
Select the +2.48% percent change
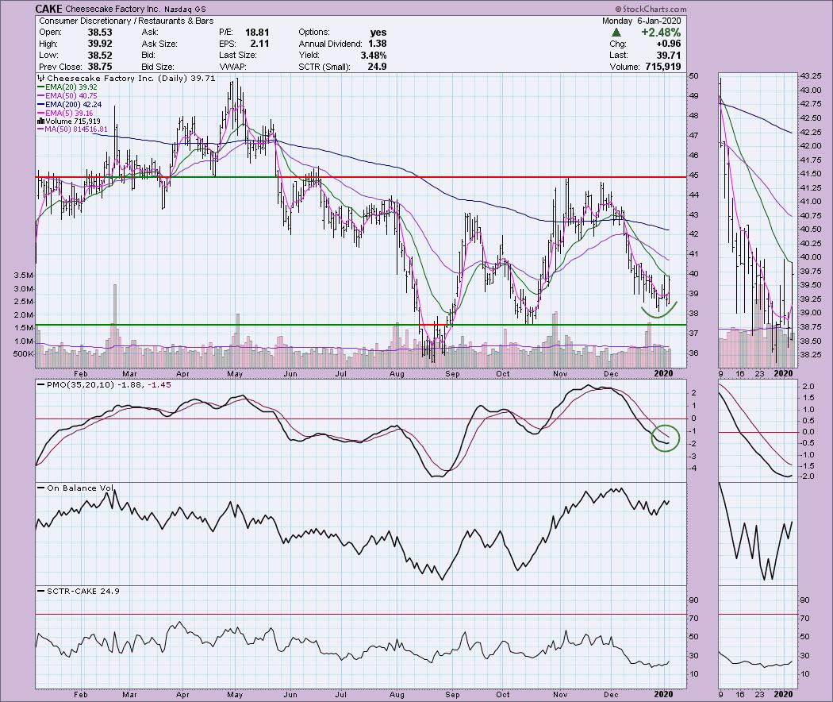tap(661, 33)
